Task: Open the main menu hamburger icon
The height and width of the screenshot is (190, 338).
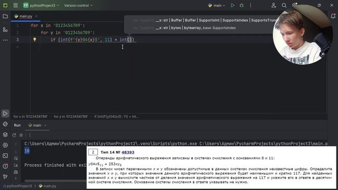Action: pyautogui.click(x=15, y=5)
